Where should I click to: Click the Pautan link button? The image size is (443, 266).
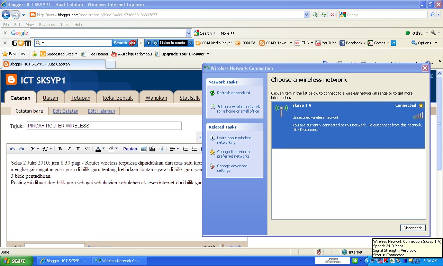[130, 149]
